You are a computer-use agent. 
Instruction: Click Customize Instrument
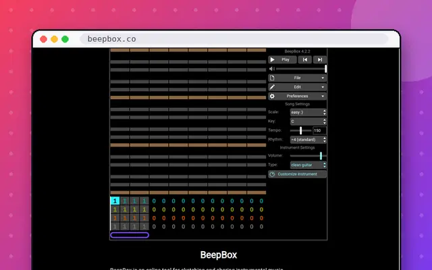297,174
